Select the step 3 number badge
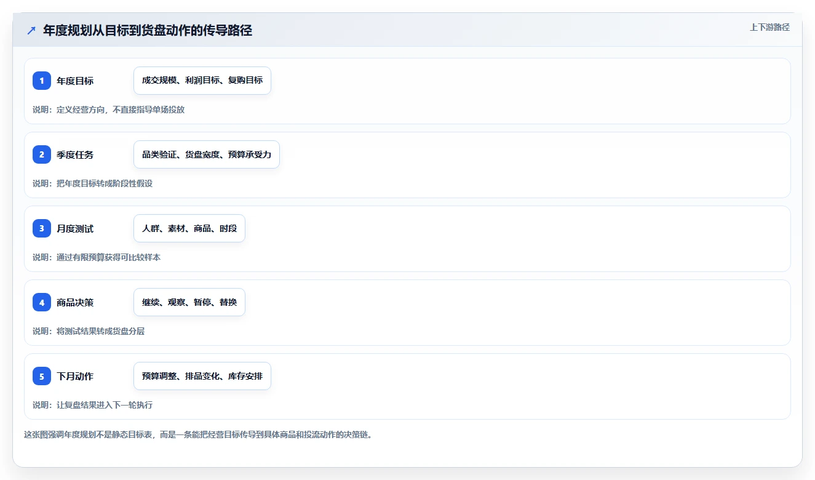The width and height of the screenshot is (815, 480). tap(42, 228)
